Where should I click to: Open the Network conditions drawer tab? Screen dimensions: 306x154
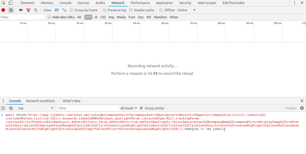(40, 101)
